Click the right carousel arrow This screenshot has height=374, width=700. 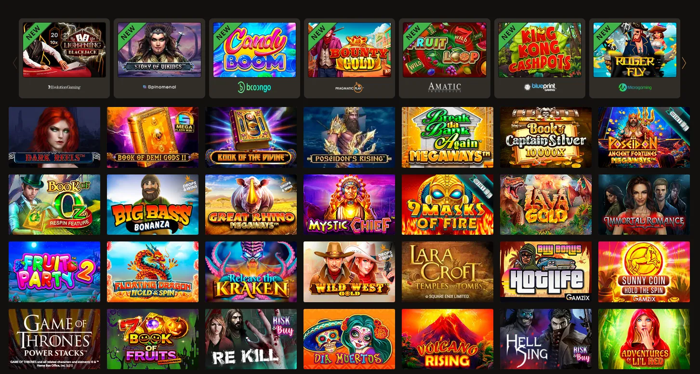[x=684, y=63]
